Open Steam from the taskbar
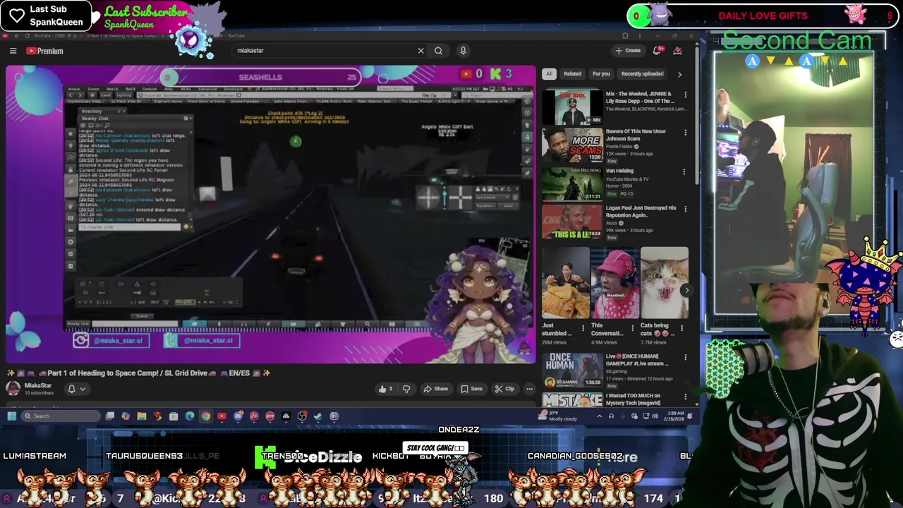 317,416
